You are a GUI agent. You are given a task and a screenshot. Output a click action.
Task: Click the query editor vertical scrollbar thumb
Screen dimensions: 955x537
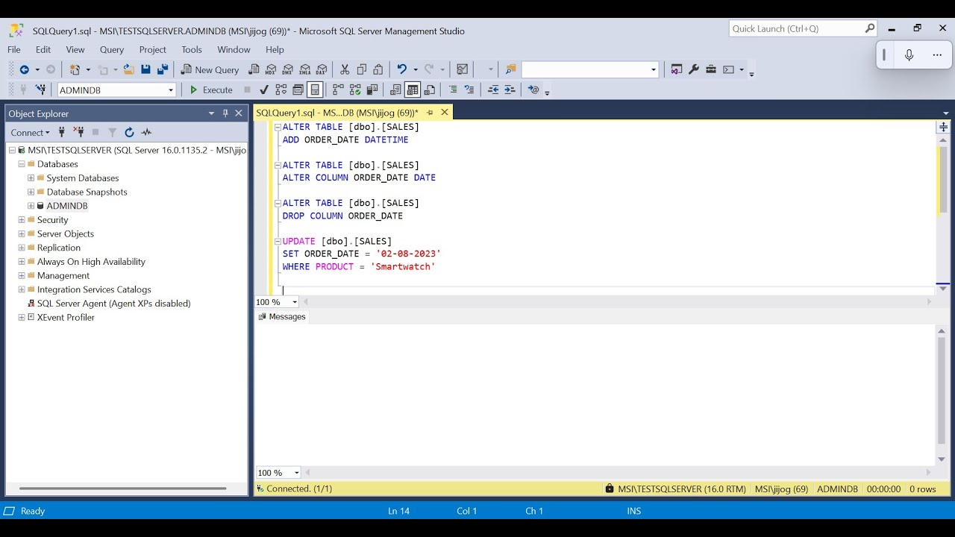tap(942, 180)
